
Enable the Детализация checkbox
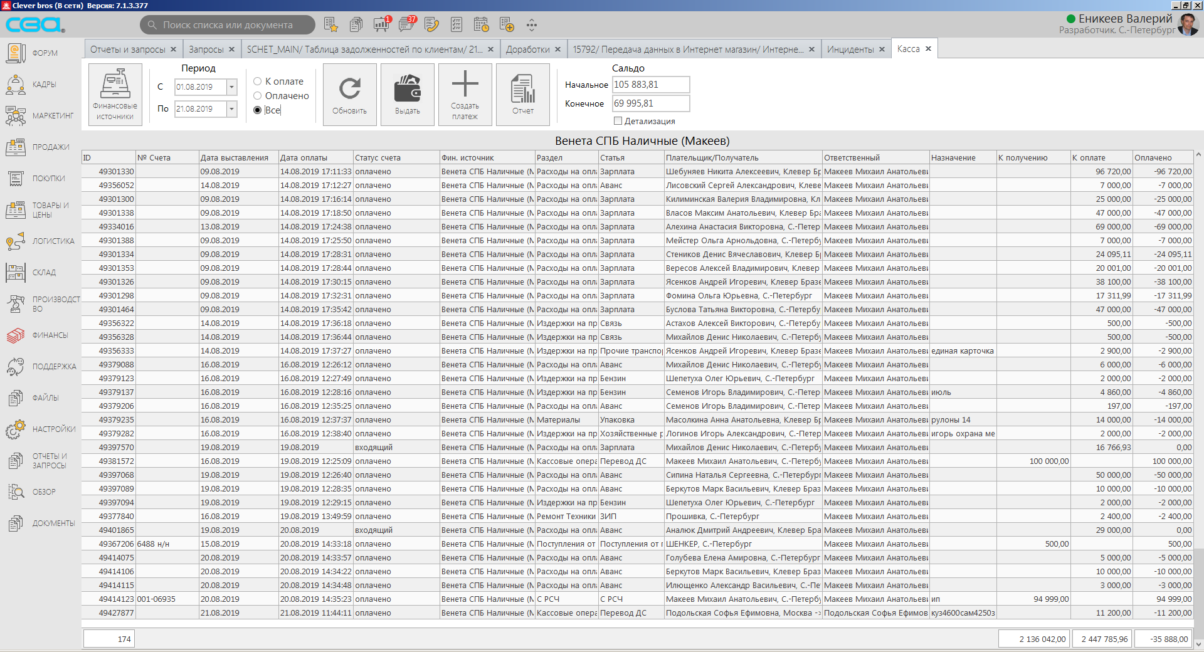point(618,121)
